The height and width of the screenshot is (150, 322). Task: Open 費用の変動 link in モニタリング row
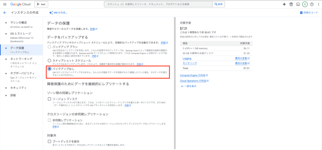pyautogui.click(x=242, y=63)
